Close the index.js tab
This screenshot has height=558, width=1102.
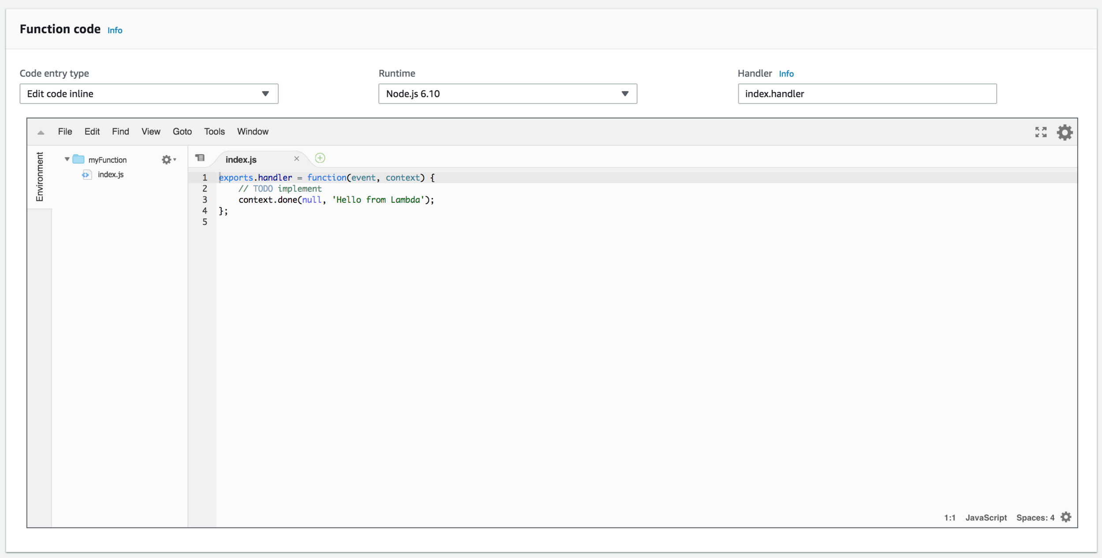pos(297,159)
